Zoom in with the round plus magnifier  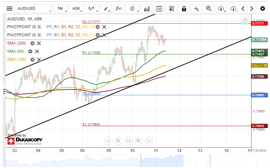139,141
